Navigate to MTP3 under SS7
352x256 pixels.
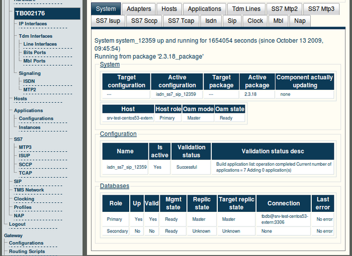click(x=25, y=147)
